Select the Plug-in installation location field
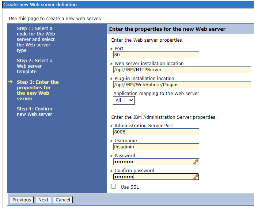This screenshot has width=254, height=208. tap(182, 85)
